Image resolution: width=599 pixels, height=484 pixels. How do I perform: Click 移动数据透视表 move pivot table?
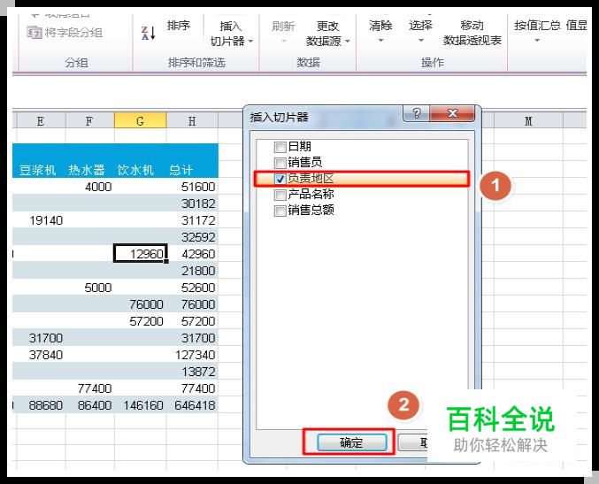point(472,33)
